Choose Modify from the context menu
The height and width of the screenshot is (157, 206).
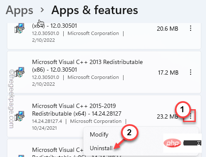99,134
